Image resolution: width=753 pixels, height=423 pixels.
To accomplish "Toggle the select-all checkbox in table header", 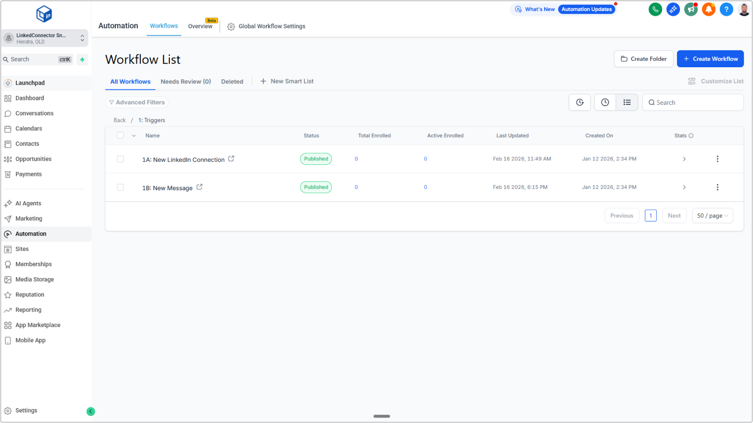I will click(120, 136).
